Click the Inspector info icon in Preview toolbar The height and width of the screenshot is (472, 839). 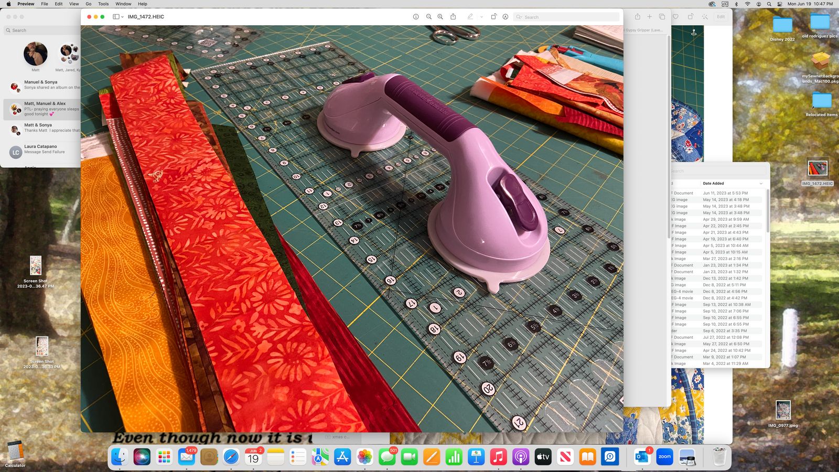[416, 17]
